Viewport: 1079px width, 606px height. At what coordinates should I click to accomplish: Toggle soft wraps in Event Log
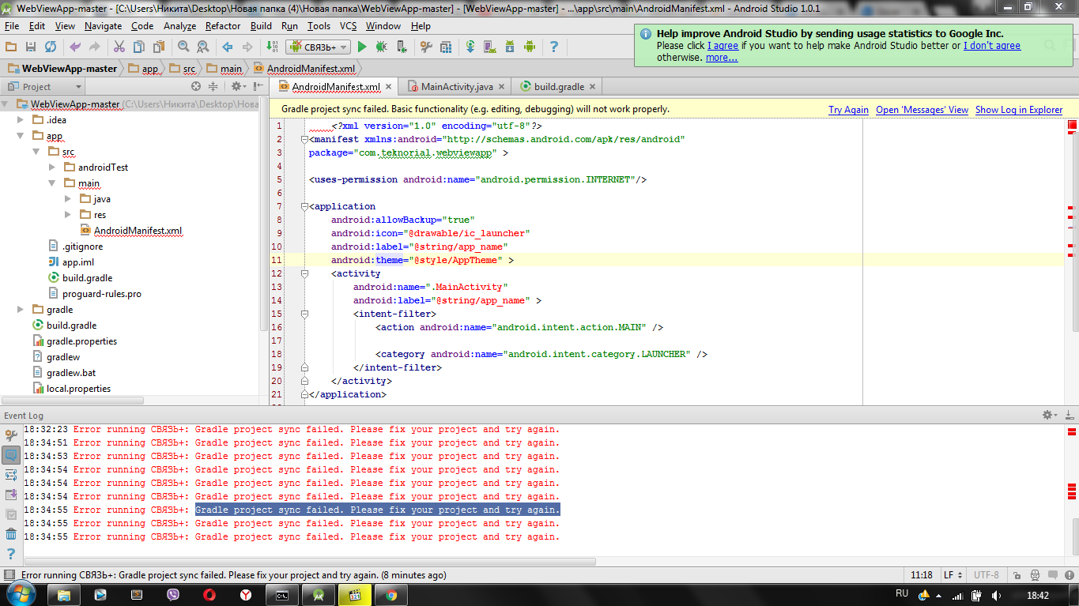coord(11,475)
